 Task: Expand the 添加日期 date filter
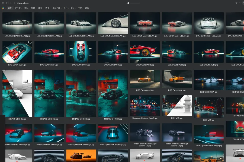57,8
